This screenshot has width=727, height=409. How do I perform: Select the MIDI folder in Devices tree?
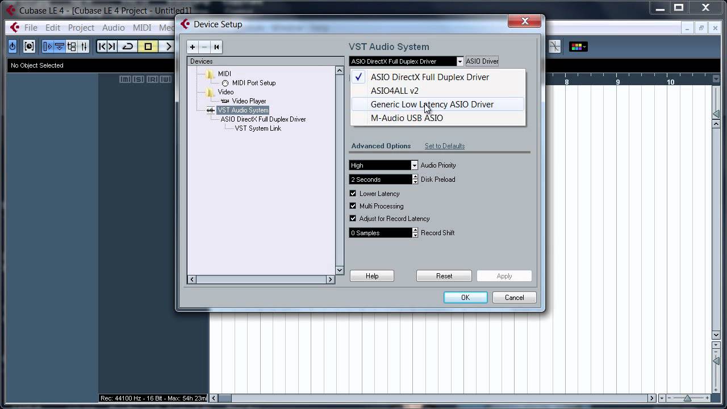[219, 74]
